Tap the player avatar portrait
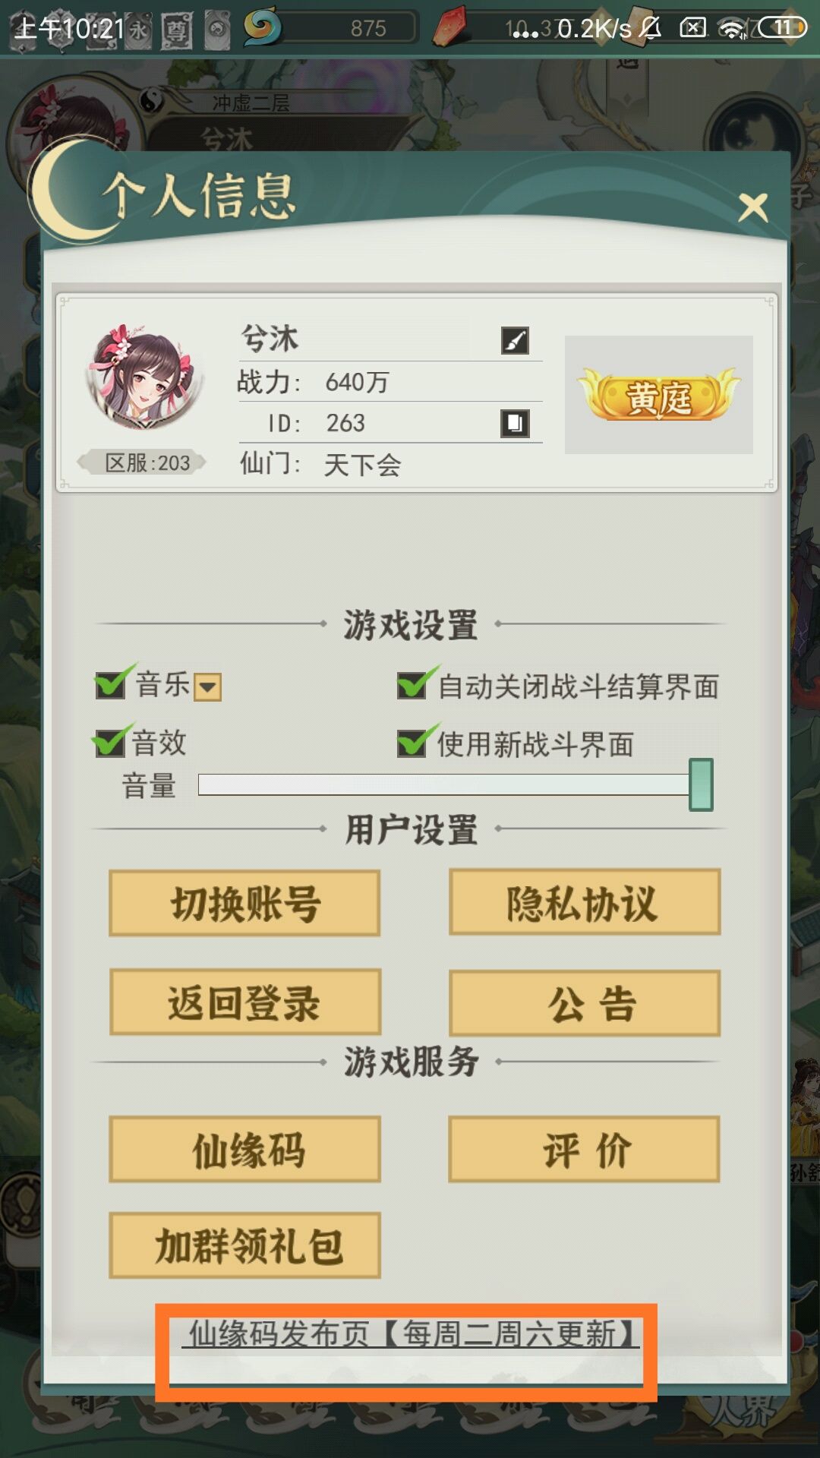 tap(145, 378)
